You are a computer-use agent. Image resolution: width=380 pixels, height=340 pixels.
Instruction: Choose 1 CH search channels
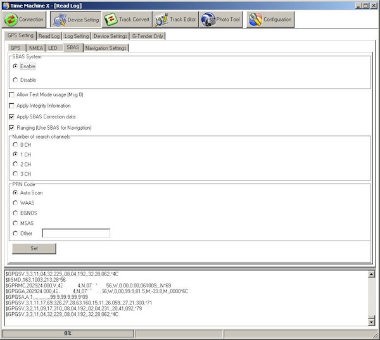pos(15,154)
